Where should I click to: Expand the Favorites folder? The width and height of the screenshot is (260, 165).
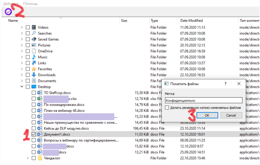pyautogui.click(x=22, y=69)
